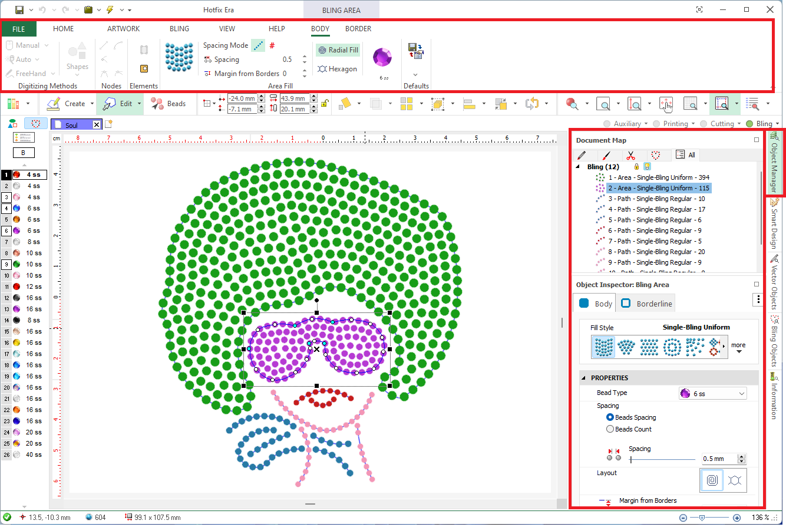Viewport: 786px width, 527px height.
Task: Activate the Edit tool in the toolbar
Action: 117,104
